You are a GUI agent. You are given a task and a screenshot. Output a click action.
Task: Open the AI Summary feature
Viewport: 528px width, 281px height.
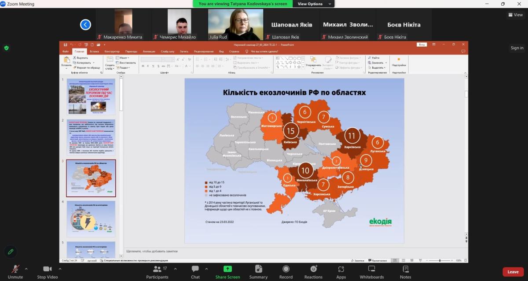click(258, 269)
